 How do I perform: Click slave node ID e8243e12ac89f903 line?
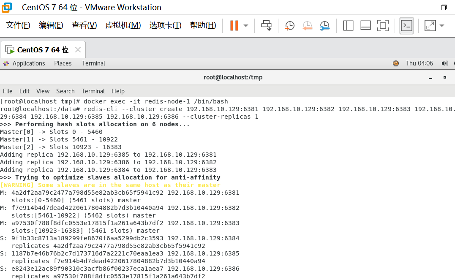point(120,269)
